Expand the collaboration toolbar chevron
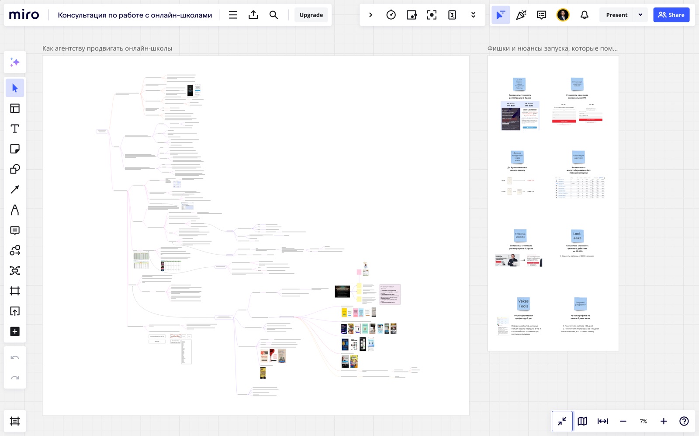 point(370,15)
